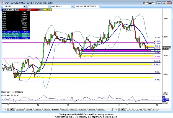Switch to USD/CAD tab

[83, 109]
